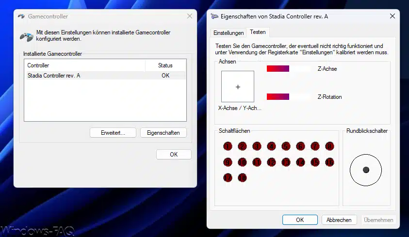Viewport: 409px width, 237px height.
Task: Click the greyed Übernehmen button
Action: click(378, 220)
